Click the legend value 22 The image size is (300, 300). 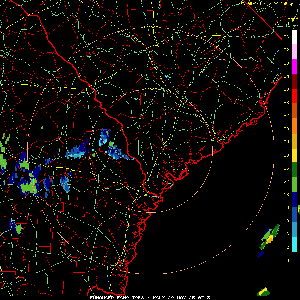pyautogui.click(x=286, y=181)
